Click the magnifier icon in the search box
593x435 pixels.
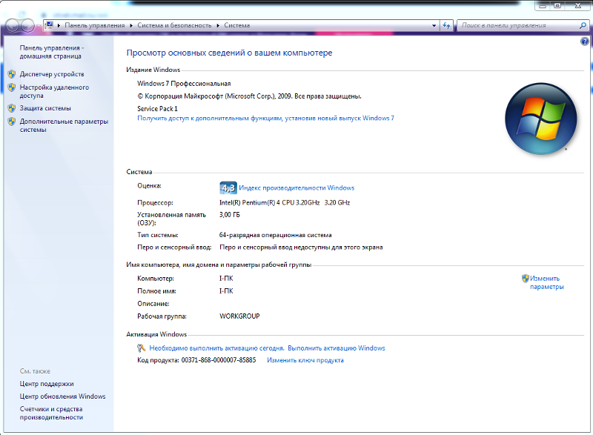click(x=583, y=25)
